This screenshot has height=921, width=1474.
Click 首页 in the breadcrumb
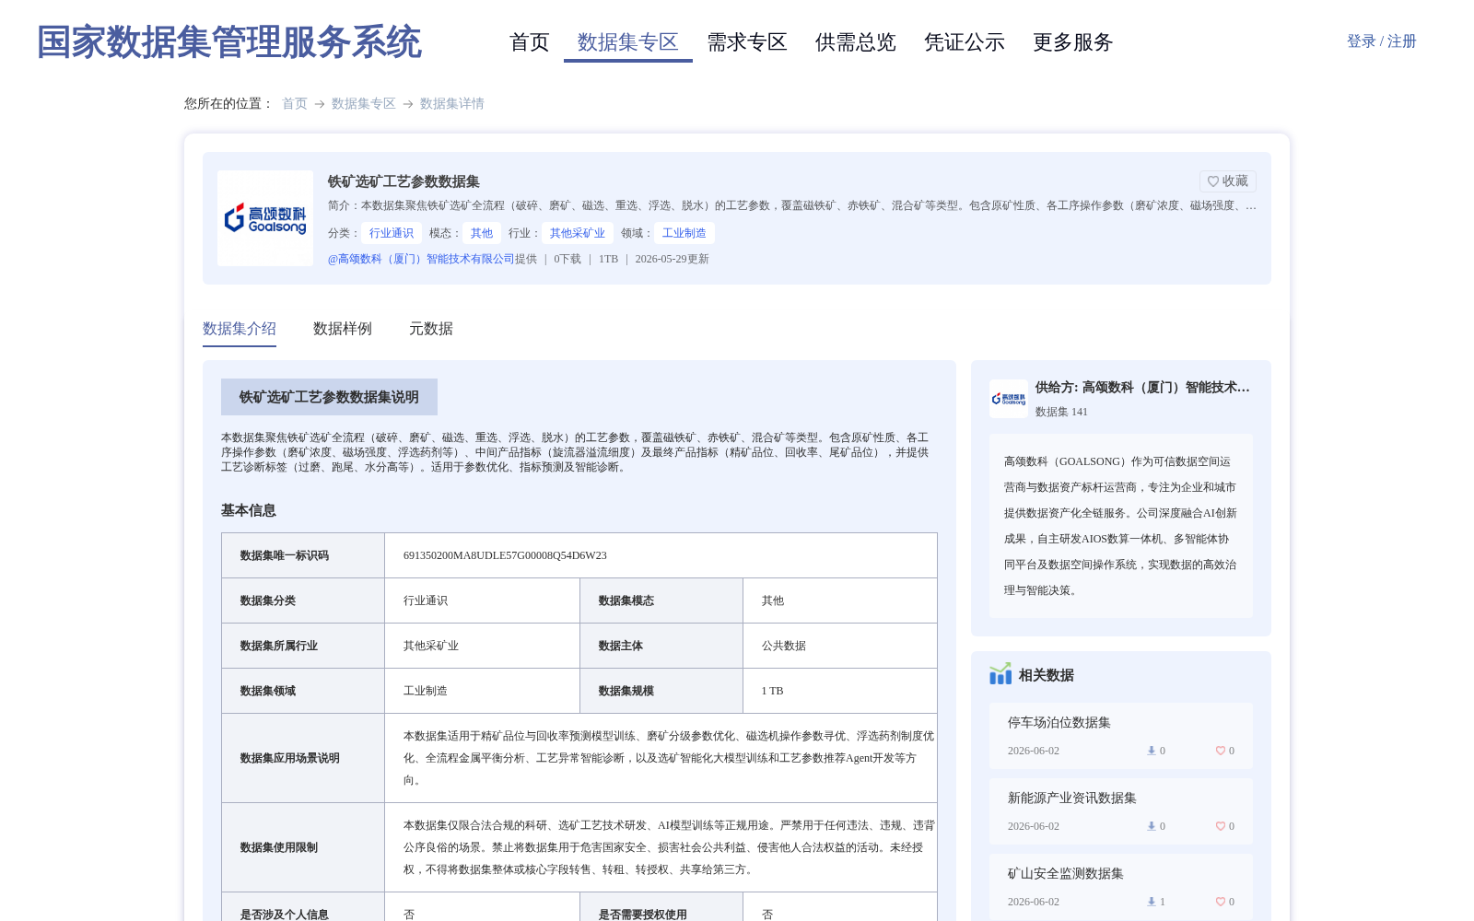pos(295,104)
